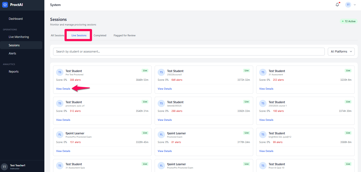Switch to the All Sessions tab
Screen dimensions: 361x172
tap(57, 35)
